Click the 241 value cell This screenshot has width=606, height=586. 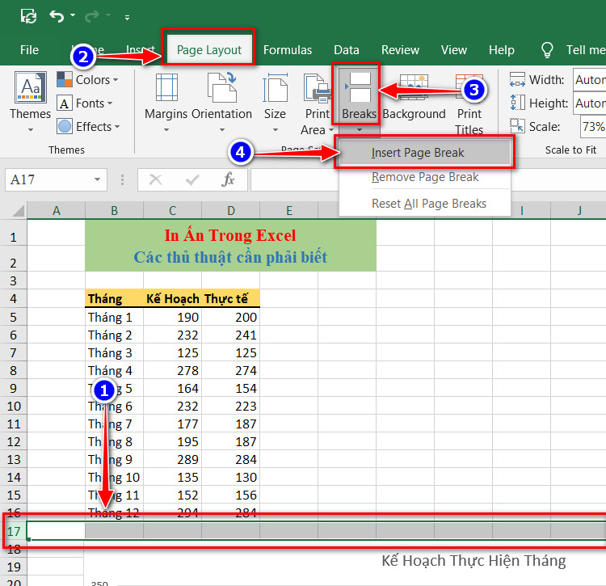click(x=231, y=335)
